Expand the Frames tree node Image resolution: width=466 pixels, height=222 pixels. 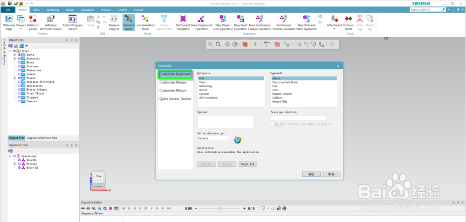coord(14,78)
